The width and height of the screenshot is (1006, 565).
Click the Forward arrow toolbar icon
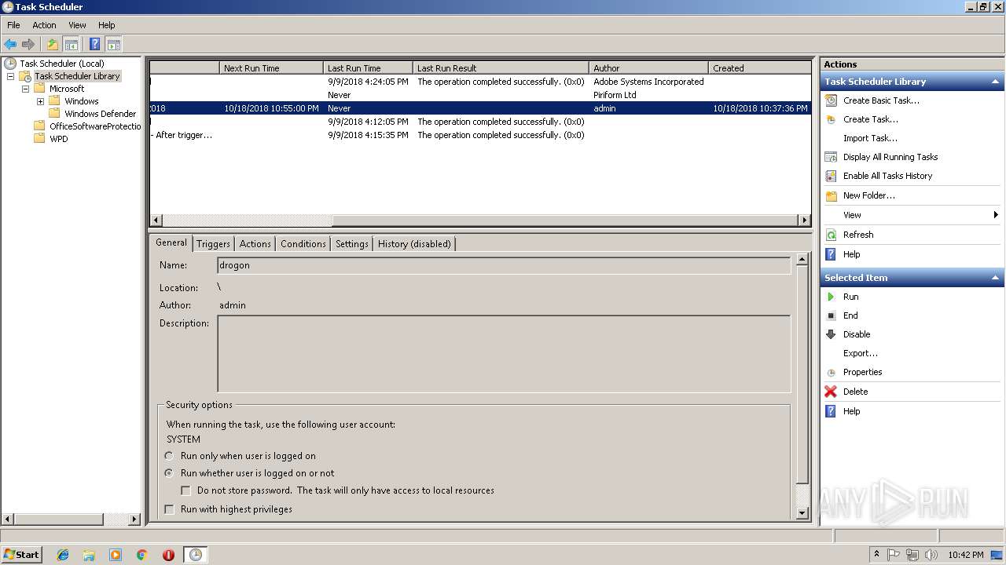click(28, 45)
